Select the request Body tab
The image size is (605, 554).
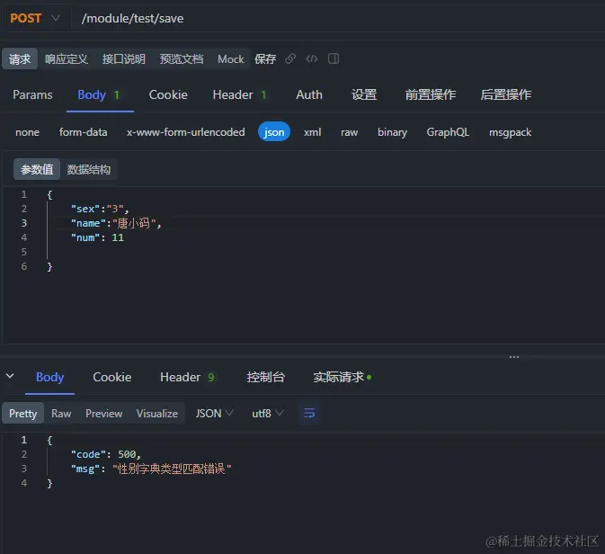pos(98,94)
